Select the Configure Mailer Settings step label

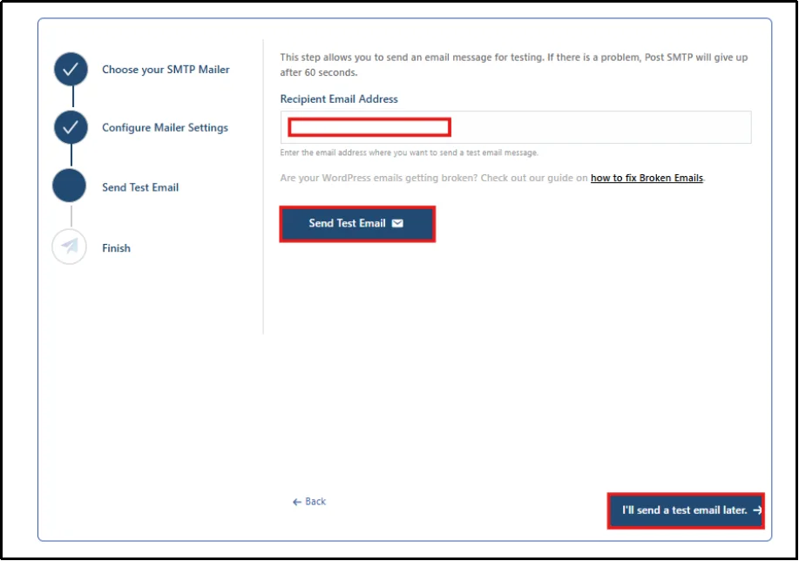[165, 127]
